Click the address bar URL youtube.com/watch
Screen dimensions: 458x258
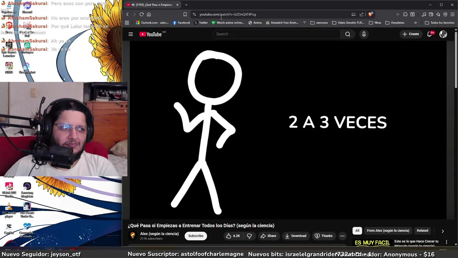(228, 14)
